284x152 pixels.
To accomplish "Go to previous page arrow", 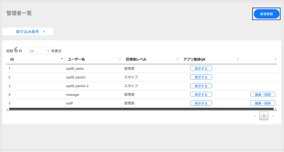I will [x=255, y=116].
